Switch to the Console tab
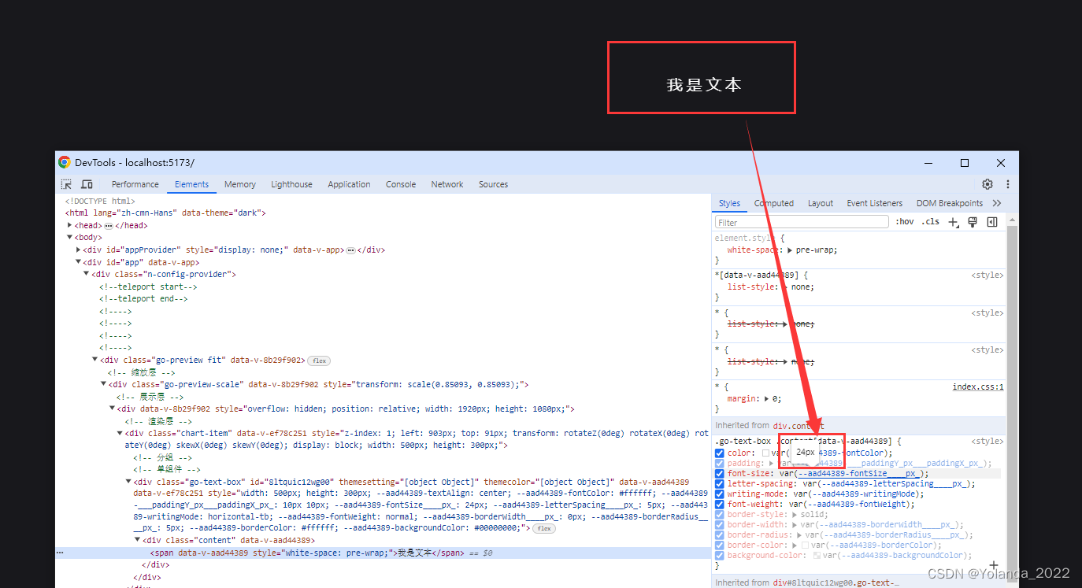The height and width of the screenshot is (588, 1082). [x=400, y=183]
